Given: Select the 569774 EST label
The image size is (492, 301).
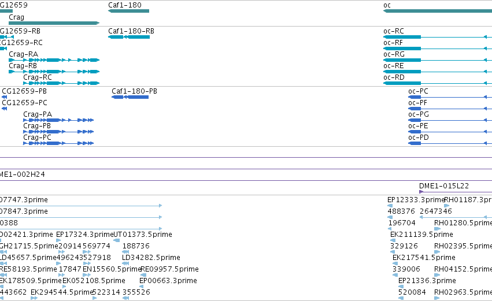Looking at the screenshot, I should point(97,246).
